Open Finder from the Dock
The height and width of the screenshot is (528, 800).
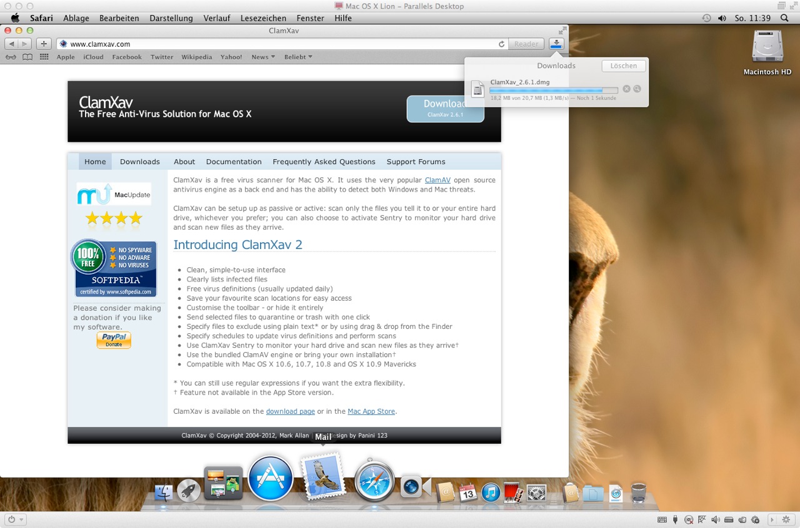click(x=164, y=492)
